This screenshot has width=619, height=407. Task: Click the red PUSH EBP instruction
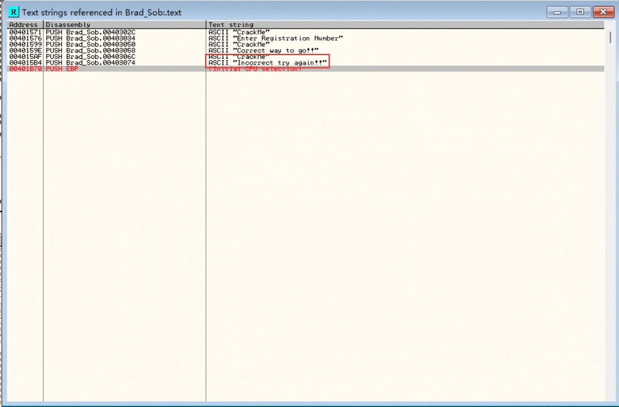pyautogui.click(x=62, y=69)
